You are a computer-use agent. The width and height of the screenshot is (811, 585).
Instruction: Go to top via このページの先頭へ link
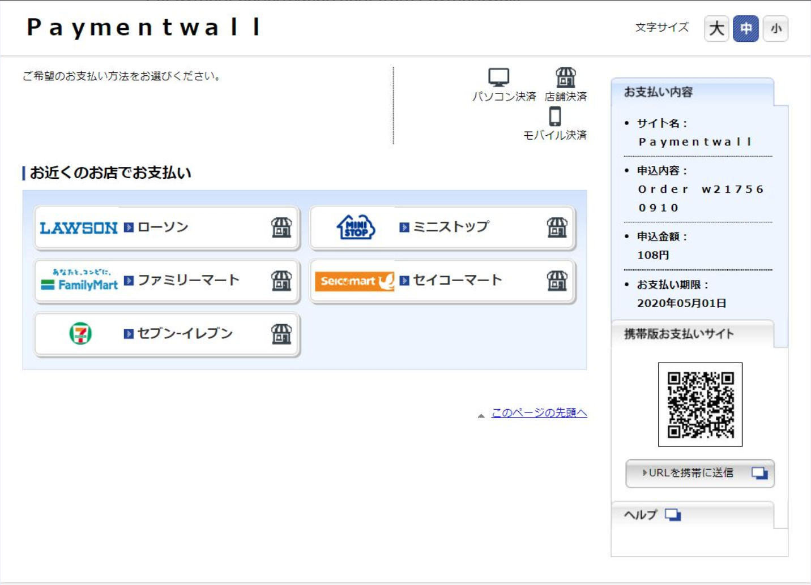pyautogui.click(x=539, y=413)
